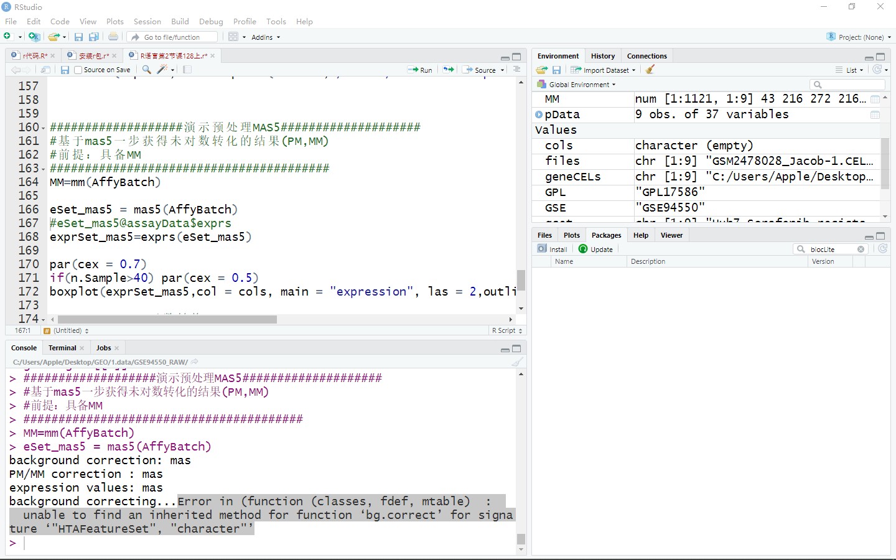Save the script using the editor save icon

point(65,70)
